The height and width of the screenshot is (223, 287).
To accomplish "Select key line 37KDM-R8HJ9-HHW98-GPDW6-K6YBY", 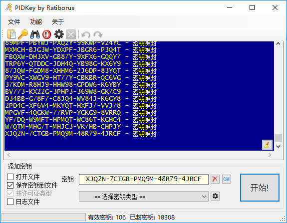I will click(80, 85).
